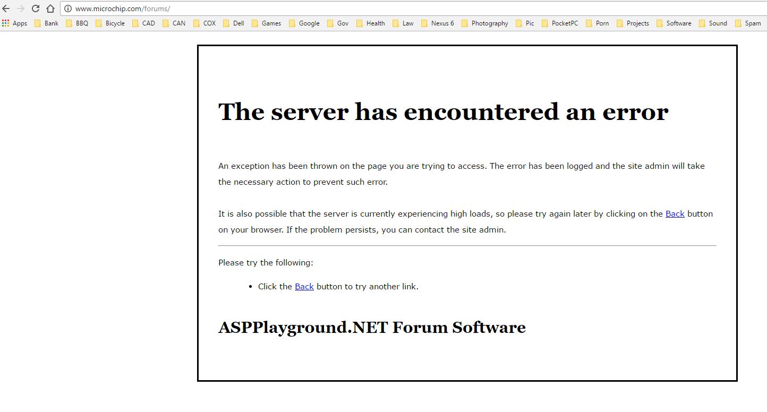
Task: Click the Home button
Action: [x=50, y=8]
